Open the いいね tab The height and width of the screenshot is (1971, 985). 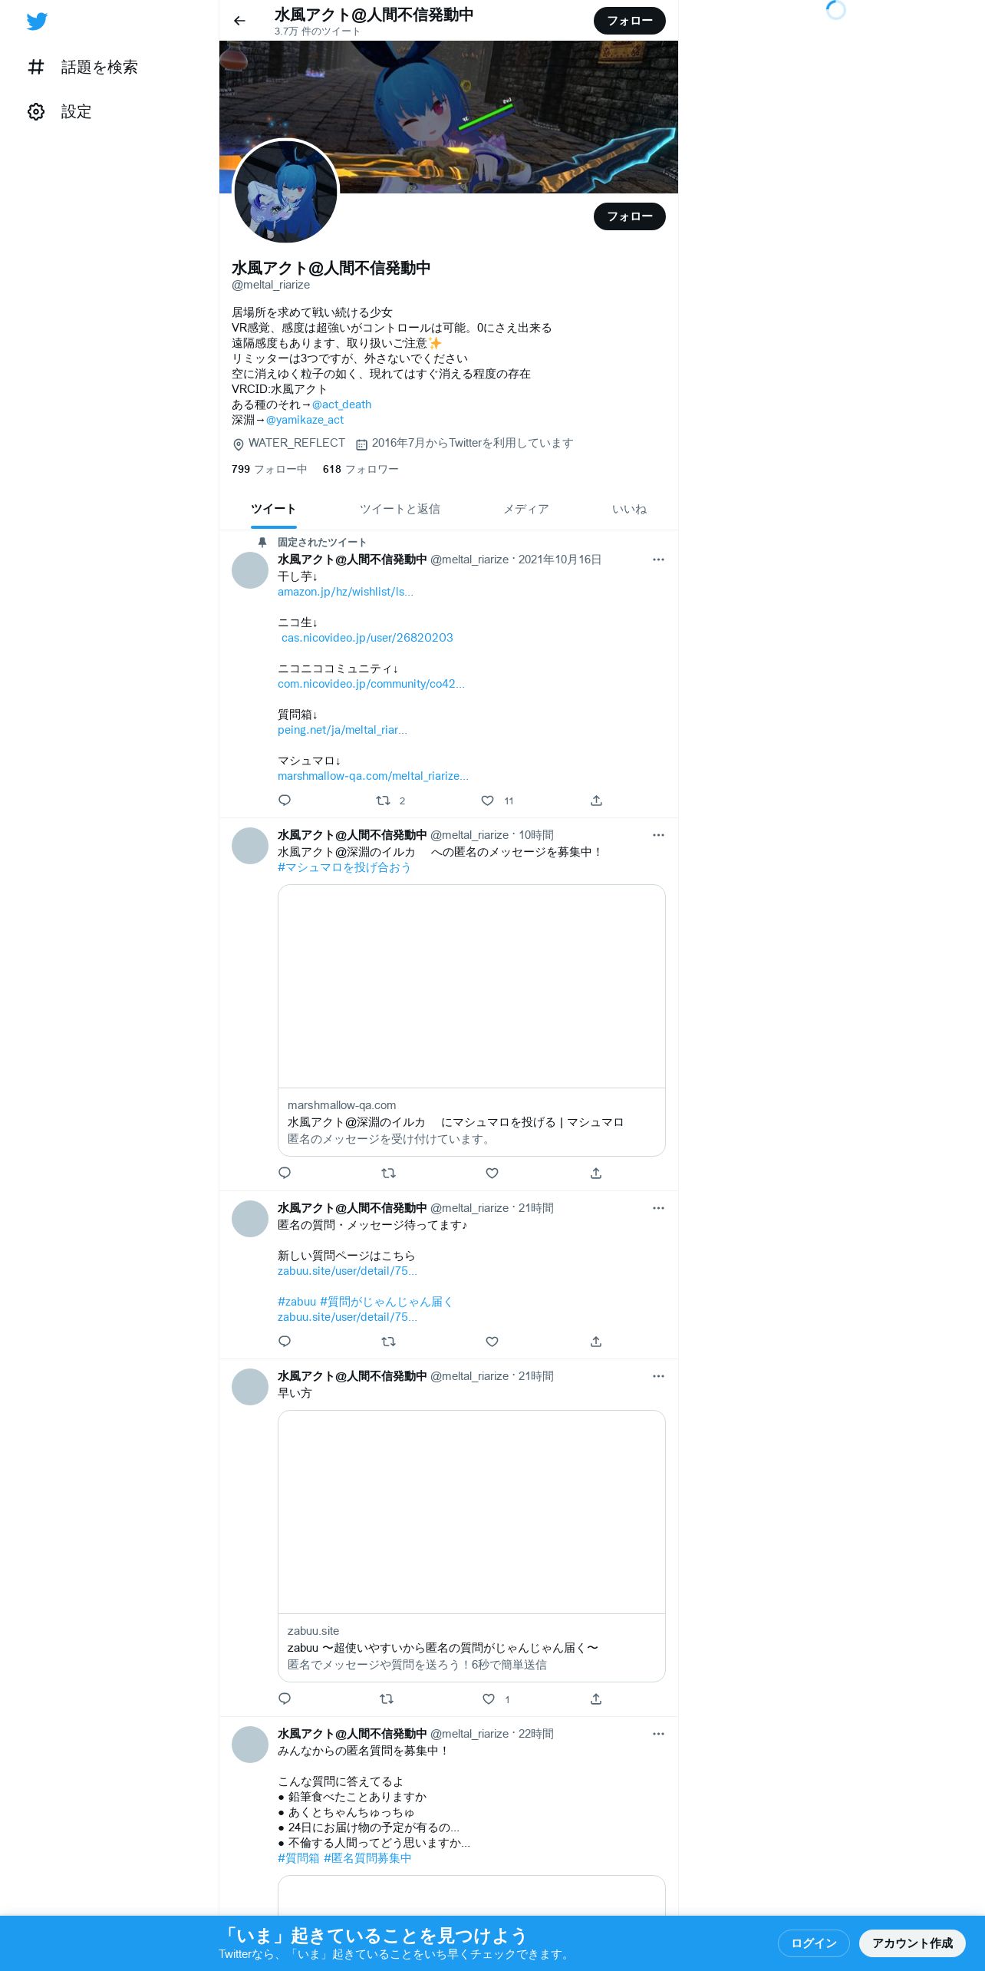pyautogui.click(x=629, y=509)
